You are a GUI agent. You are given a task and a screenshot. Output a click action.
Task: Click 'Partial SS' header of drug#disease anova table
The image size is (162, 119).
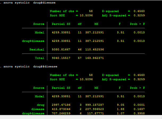(61, 24)
